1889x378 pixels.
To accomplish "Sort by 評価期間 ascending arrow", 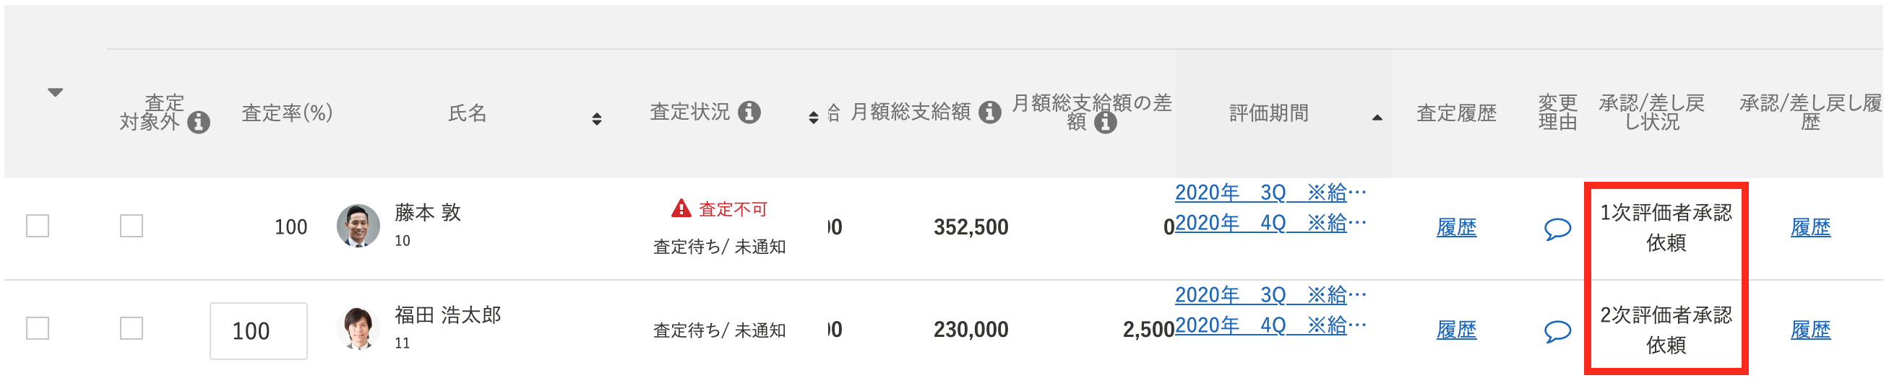I will (1377, 117).
